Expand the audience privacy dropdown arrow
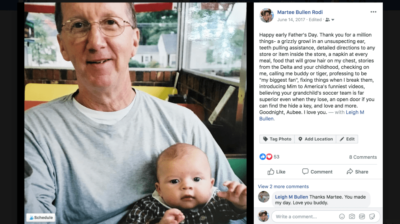The height and width of the screenshot is (224, 400). pos(333,20)
